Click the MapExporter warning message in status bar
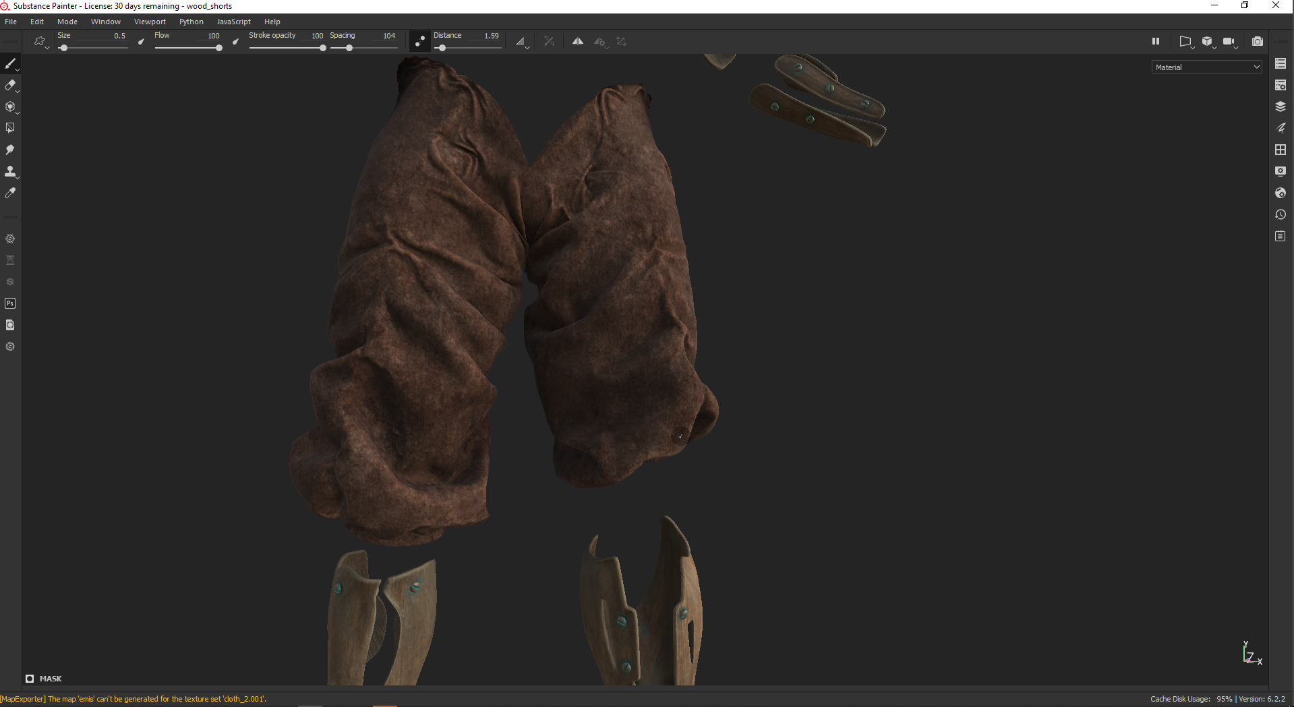Image resolution: width=1294 pixels, height=707 pixels. [x=134, y=699]
